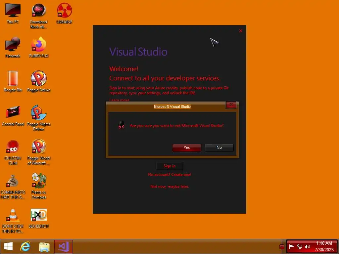The height and width of the screenshot is (254, 339).
Task: Choose the Not now, maybe later link
Action: point(169,187)
